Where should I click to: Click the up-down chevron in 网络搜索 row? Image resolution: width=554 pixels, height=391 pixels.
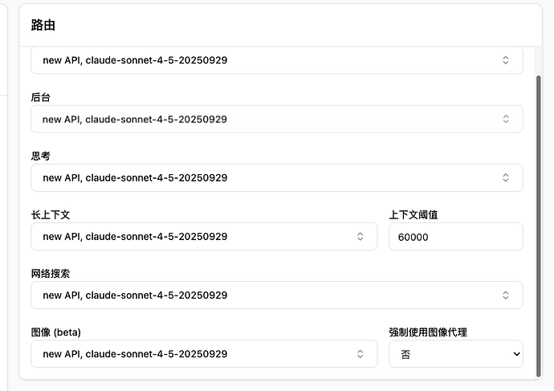(506, 295)
